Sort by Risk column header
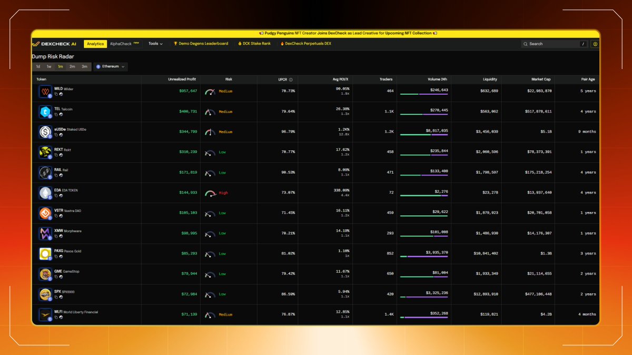Viewport: 632px width, 355px height. (229, 79)
